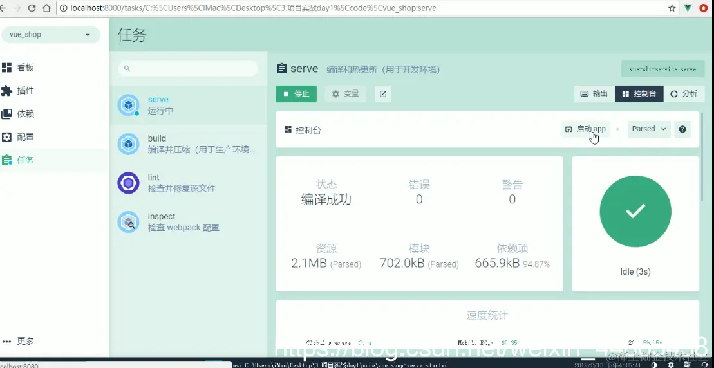Viewport: 714px width, 368px height.
Task: Click the 665.9kB dependencies value
Action: 497,263
